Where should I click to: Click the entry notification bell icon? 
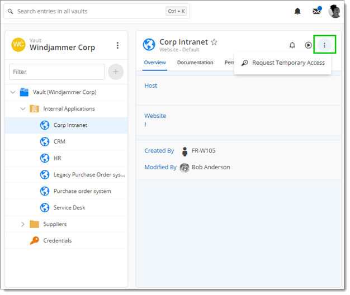pos(292,45)
